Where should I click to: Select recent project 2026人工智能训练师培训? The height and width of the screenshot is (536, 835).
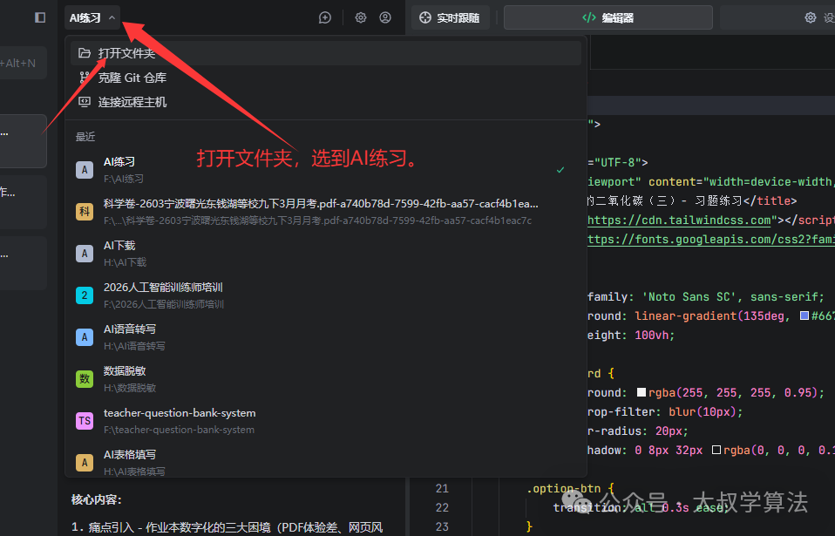325,295
